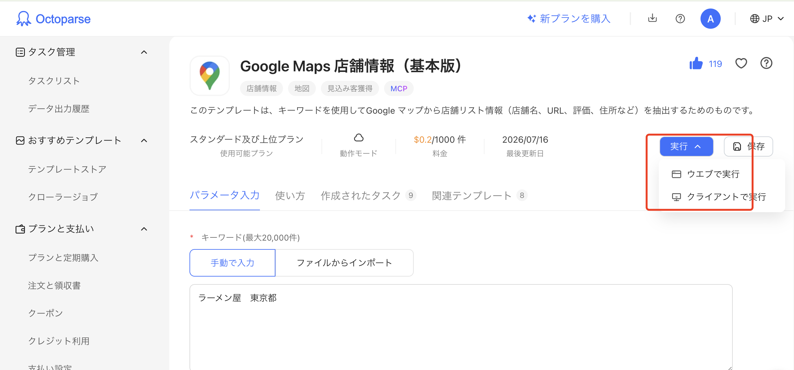Click the floppy disk save icon
Image resolution: width=794 pixels, height=370 pixels.
click(x=737, y=146)
